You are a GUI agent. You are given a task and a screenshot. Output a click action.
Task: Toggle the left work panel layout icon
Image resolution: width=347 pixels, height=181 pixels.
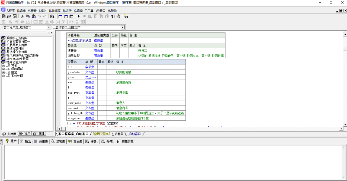pos(60,16)
